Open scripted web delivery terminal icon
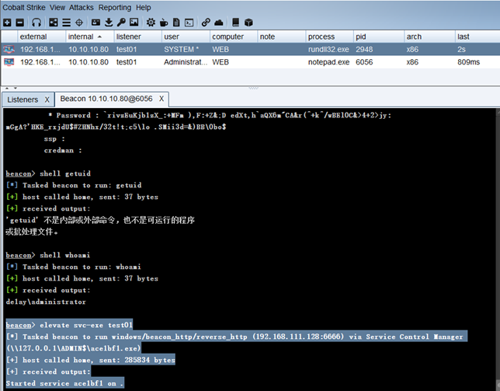 (189, 23)
